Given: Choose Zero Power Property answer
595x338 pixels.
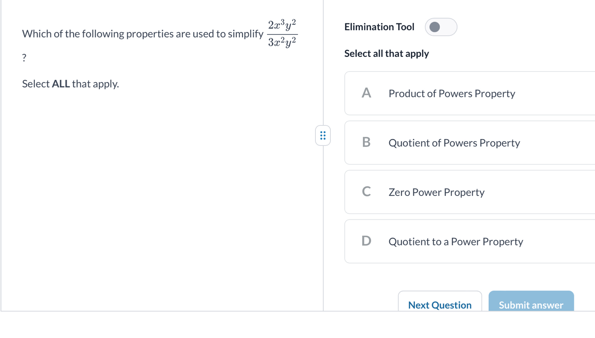Looking at the screenshot, I should pyautogui.click(x=436, y=192).
